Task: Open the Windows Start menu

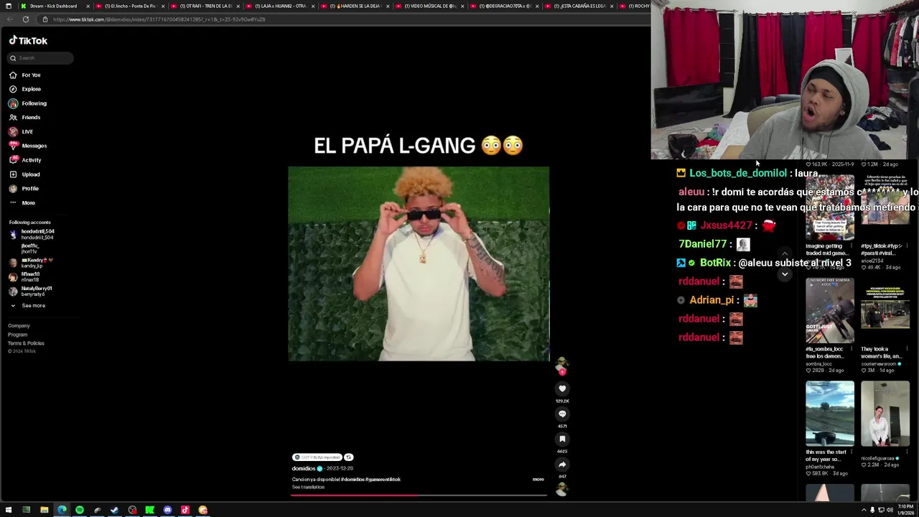Action: 8,510
